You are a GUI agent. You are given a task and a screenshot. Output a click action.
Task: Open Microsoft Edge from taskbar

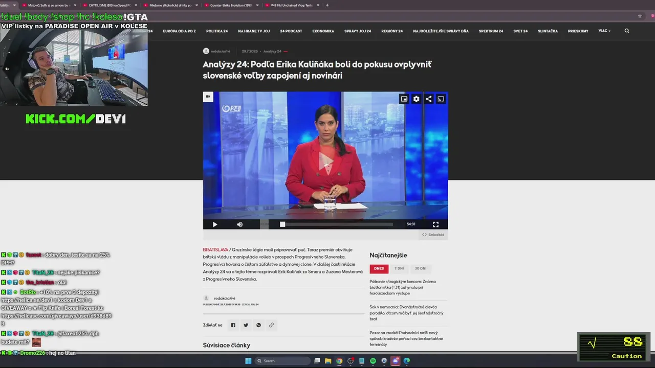[406, 361]
